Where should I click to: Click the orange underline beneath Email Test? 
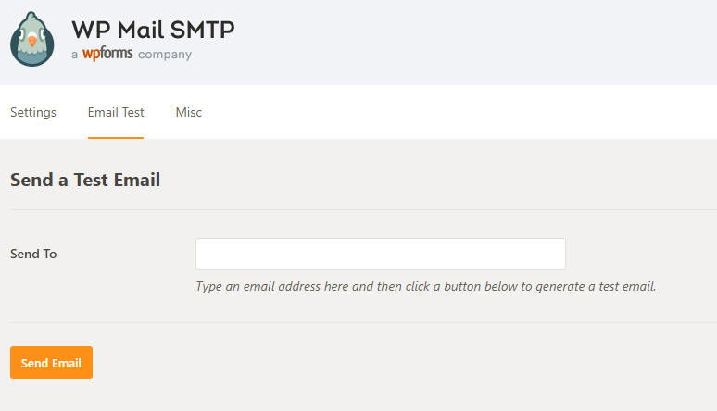pos(116,138)
